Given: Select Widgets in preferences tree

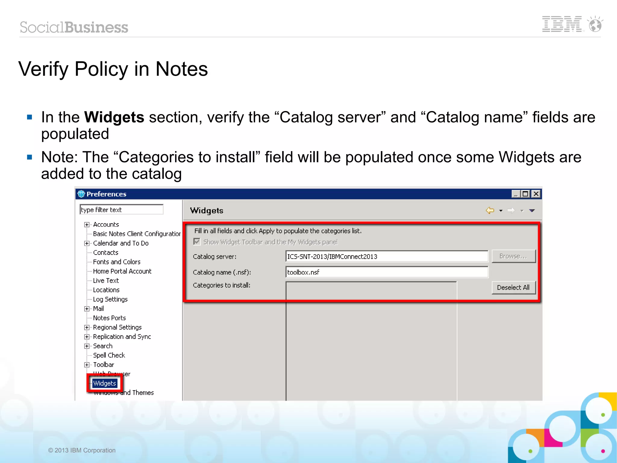Looking at the screenshot, I should click(x=105, y=383).
